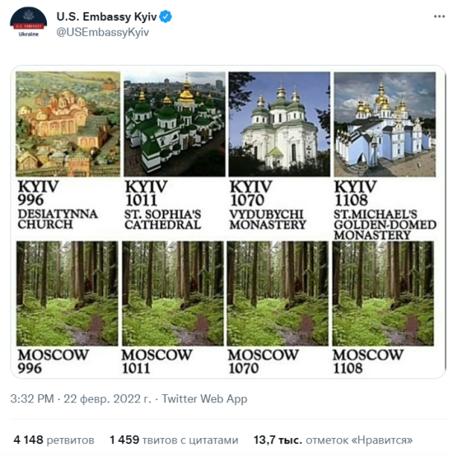Click the 3:32 PM timestamp
Screen dimensions: 453x456
(32, 399)
